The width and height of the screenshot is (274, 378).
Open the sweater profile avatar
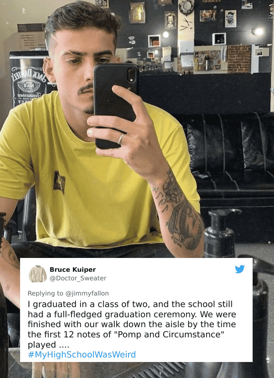38,273
